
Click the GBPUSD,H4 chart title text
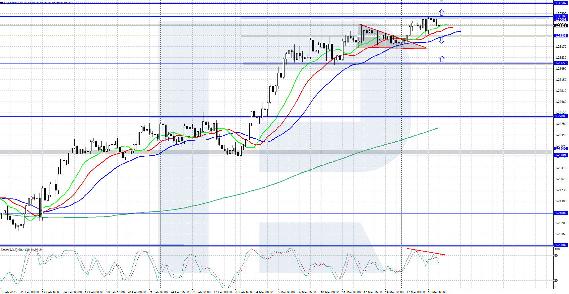[13, 3]
